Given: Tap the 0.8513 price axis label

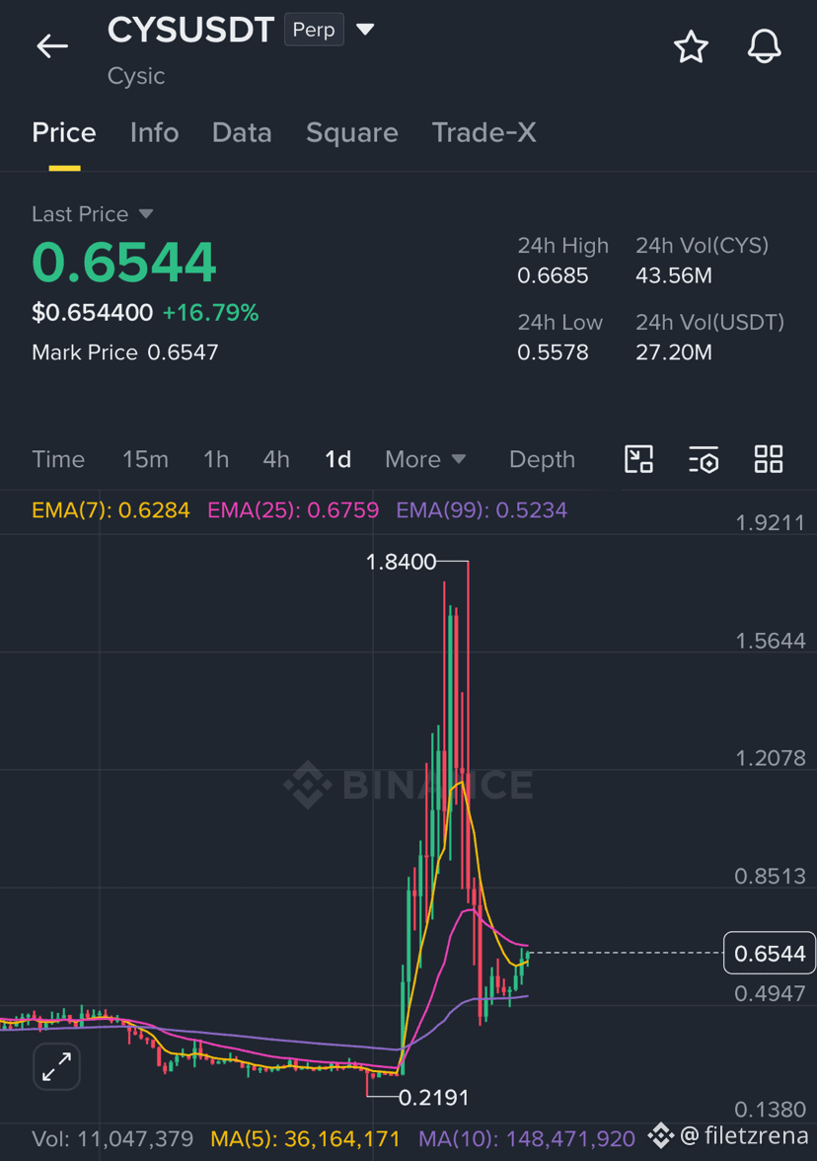Looking at the screenshot, I should click(770, 877).
